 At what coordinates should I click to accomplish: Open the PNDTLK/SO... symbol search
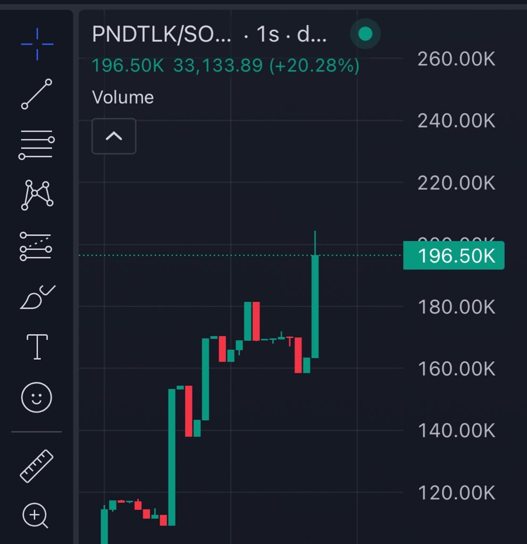coord(162,34)
